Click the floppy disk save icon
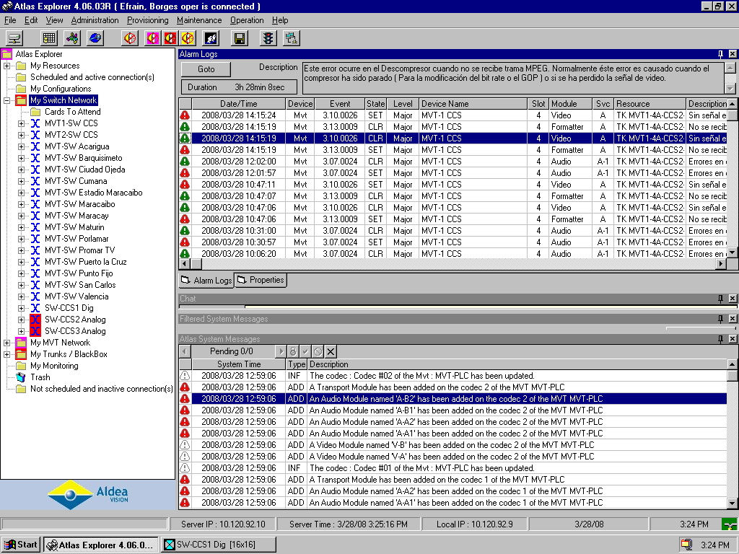Image resolution: width=739 pixels, height=554 pixels. (x=240, y=38)
